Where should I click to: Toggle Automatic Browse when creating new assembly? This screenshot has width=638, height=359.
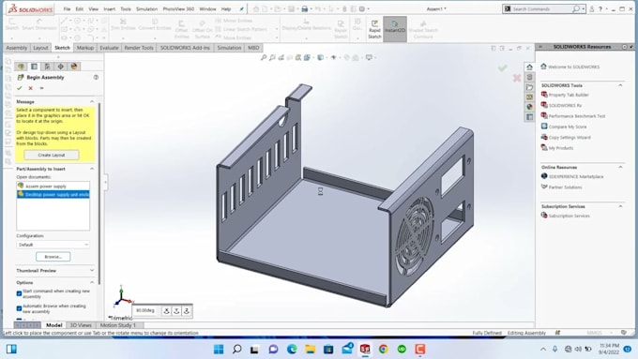tap(19, 308)
